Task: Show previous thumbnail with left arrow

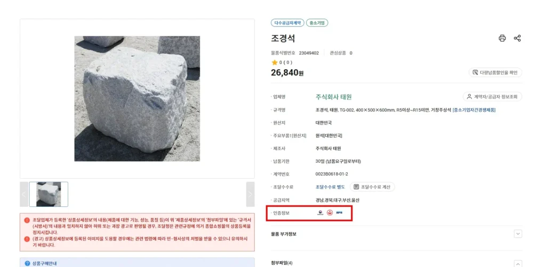Action: 24,194
